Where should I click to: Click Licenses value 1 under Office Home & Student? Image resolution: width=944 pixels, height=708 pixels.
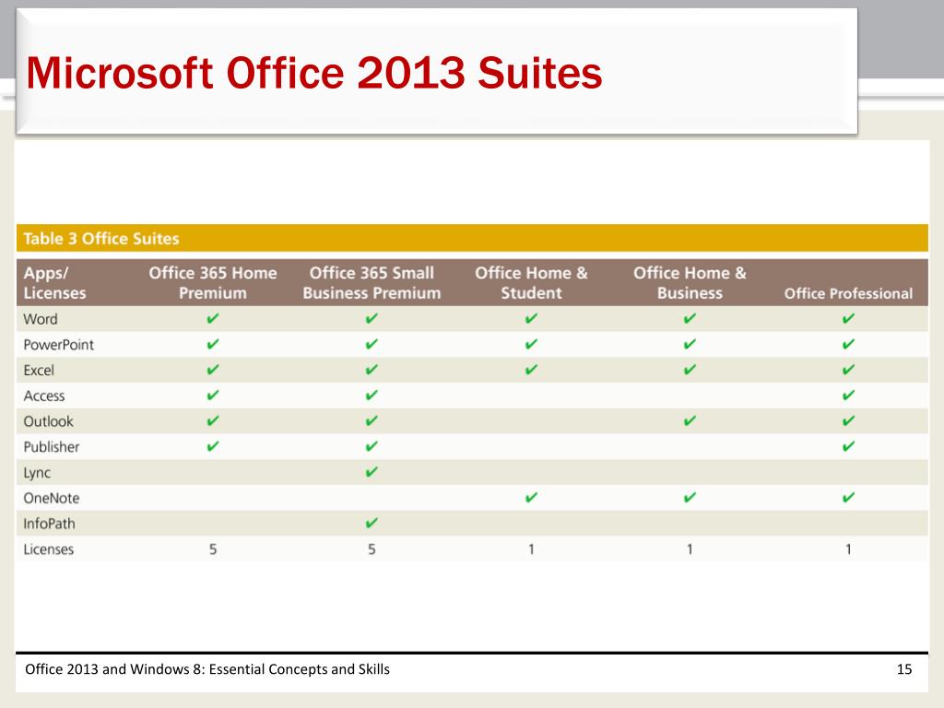[531, 549]
